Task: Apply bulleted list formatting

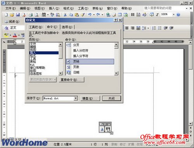Action: point(160,28)
